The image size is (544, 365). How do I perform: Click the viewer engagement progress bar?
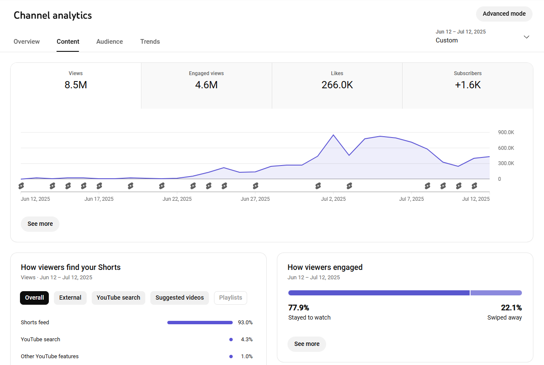pyautogui.click(x=405, y=292)
